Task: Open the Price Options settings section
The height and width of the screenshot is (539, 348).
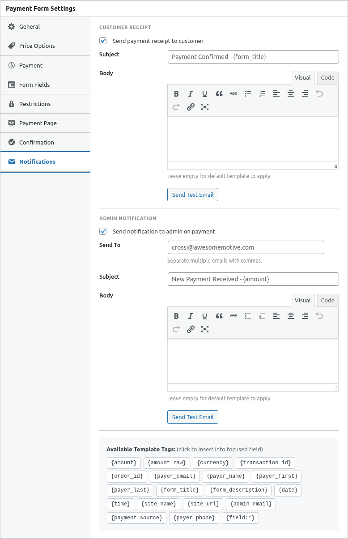Action: pyautogui.click(x=37, y=46)
